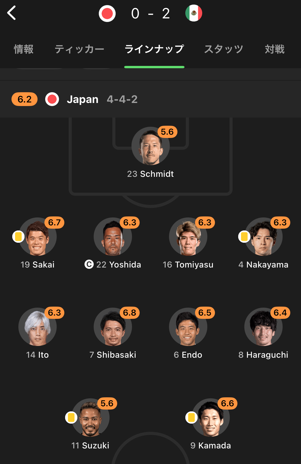301x464 pixels.
Task: Tap the captain badge beside Yoshida
Action: click(x=89, y=264)
